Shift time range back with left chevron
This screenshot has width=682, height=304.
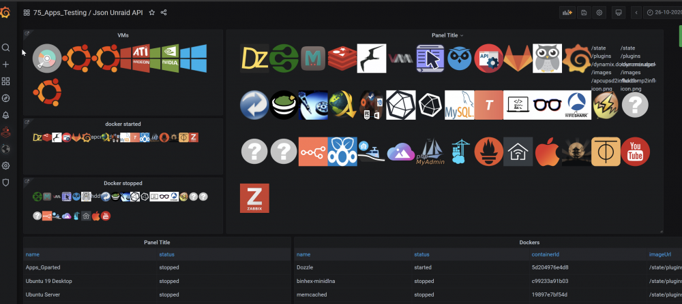(636, 12)
